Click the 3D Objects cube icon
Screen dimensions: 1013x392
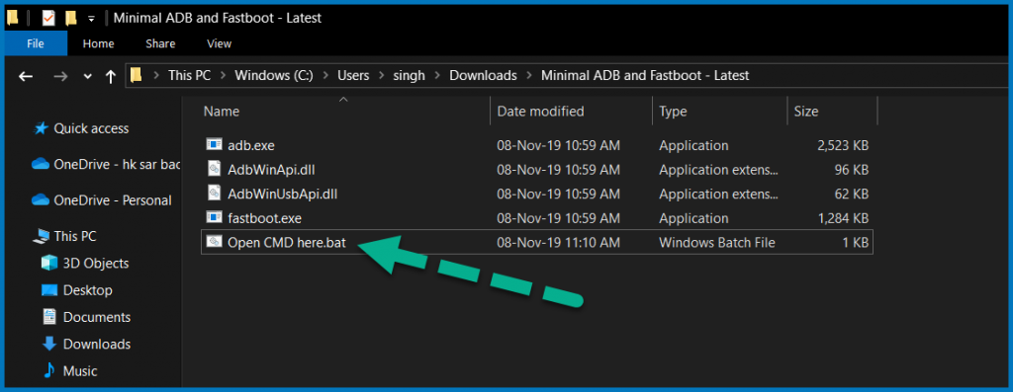click(x=49, y=263)
